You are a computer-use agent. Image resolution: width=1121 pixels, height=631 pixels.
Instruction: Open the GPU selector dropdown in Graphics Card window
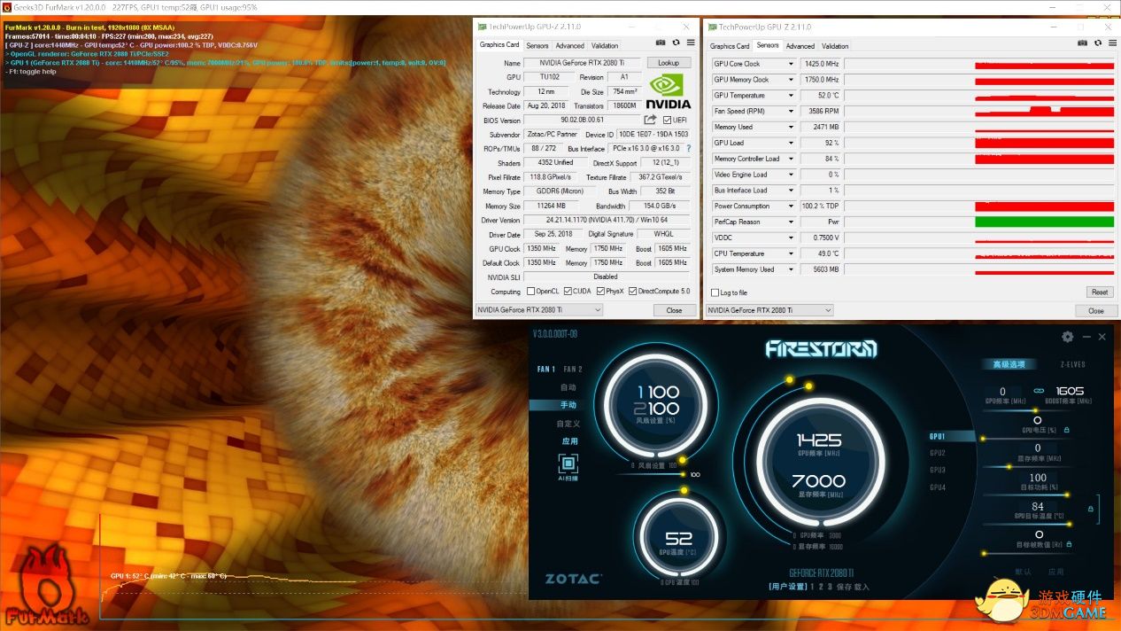[538, 310]
